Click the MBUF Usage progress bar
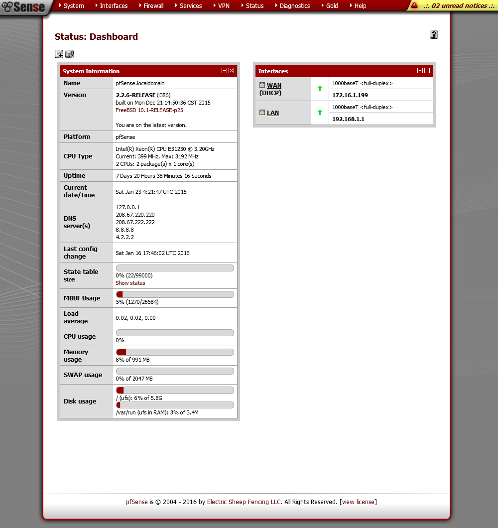 click(x=175, y=294)
